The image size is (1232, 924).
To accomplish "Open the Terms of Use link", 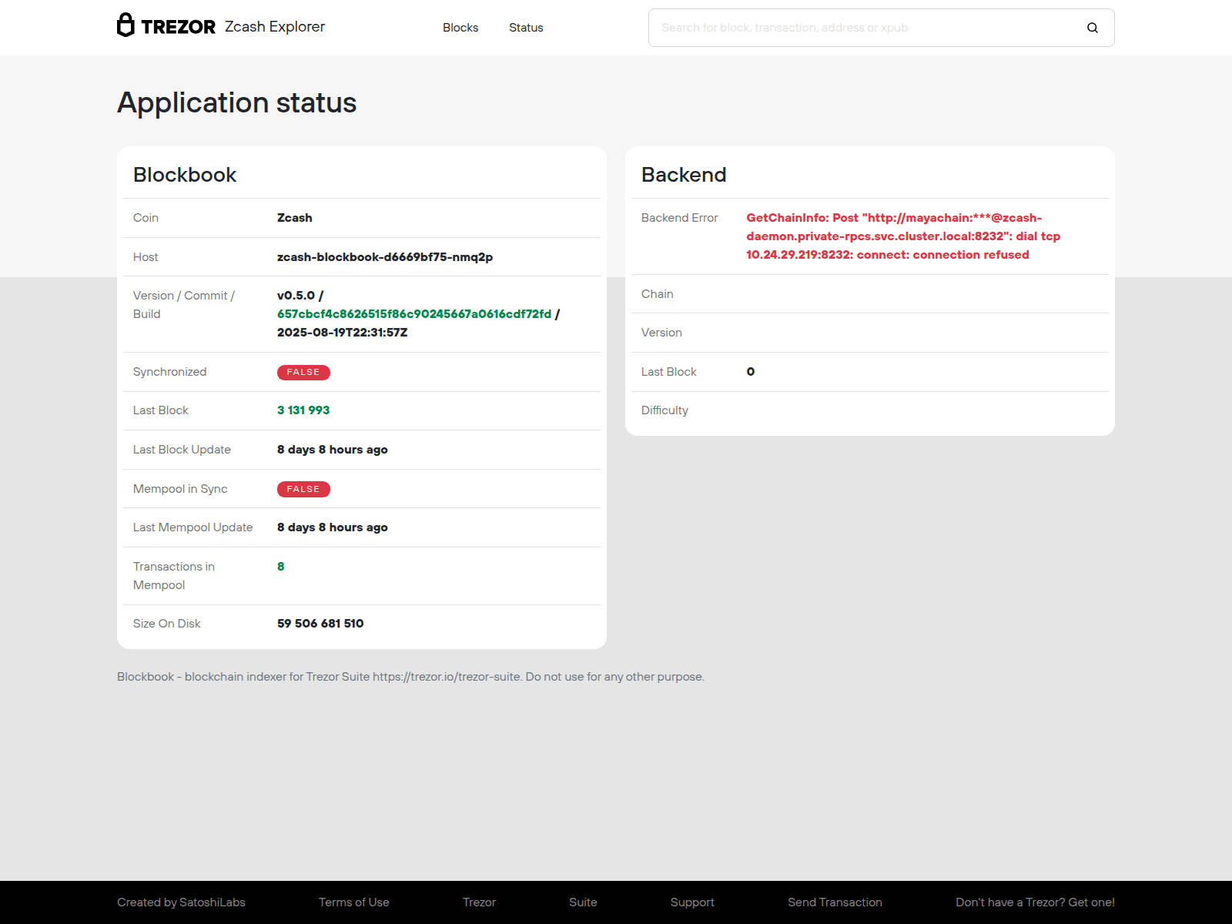I will (x=354, y=902).
